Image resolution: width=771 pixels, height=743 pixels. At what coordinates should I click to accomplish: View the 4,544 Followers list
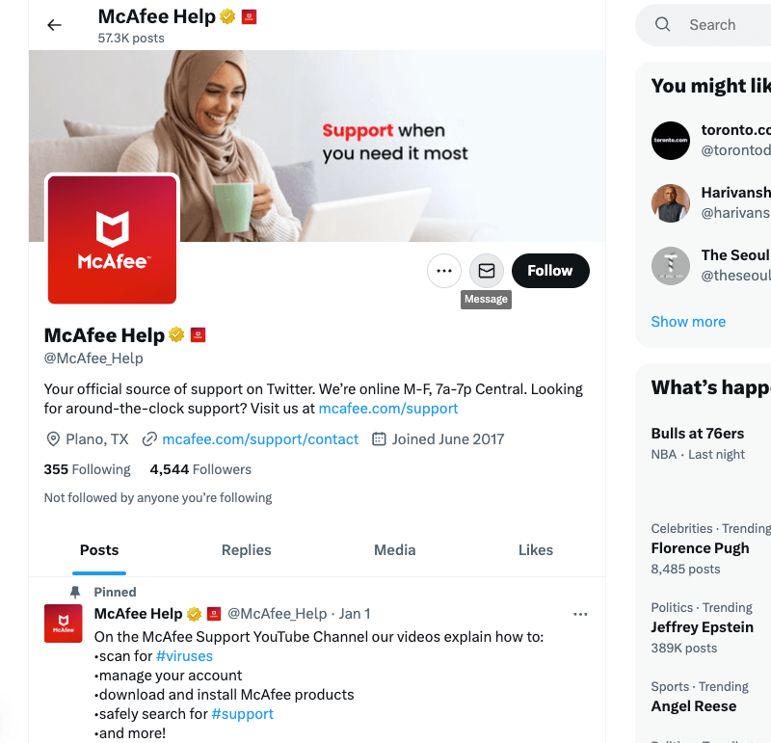[x=200, y=469]
